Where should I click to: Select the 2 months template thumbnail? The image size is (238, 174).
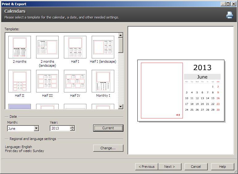pyautogui.click(x=19, y=47)
